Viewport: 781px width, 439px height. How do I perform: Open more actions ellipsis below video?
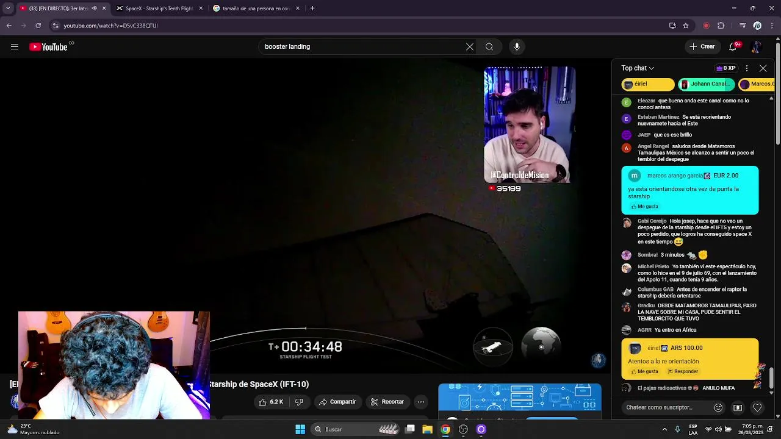421,402
